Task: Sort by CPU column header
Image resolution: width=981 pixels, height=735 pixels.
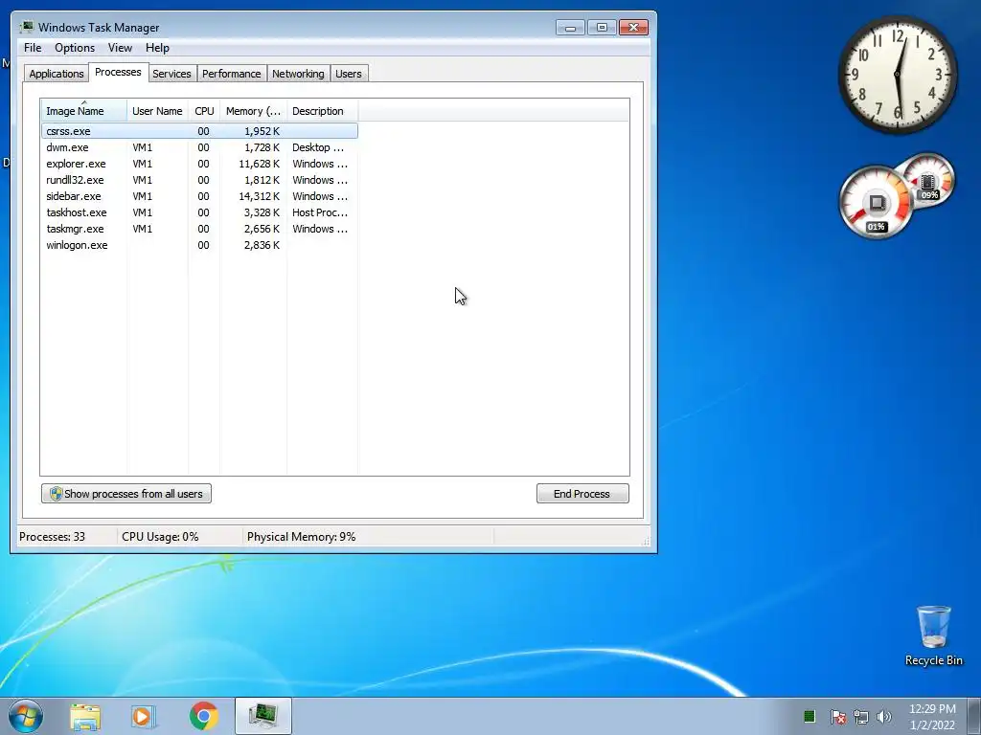Action: (204, 111)
